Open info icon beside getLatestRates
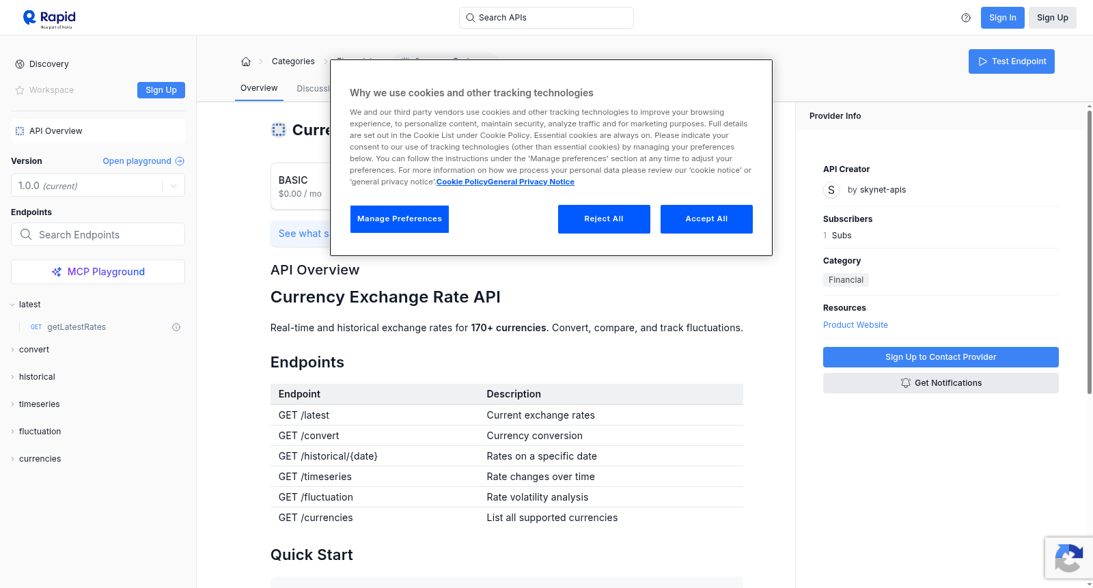Image resolution: width=1093 pixels, height=588 pixels. [176, 327]
